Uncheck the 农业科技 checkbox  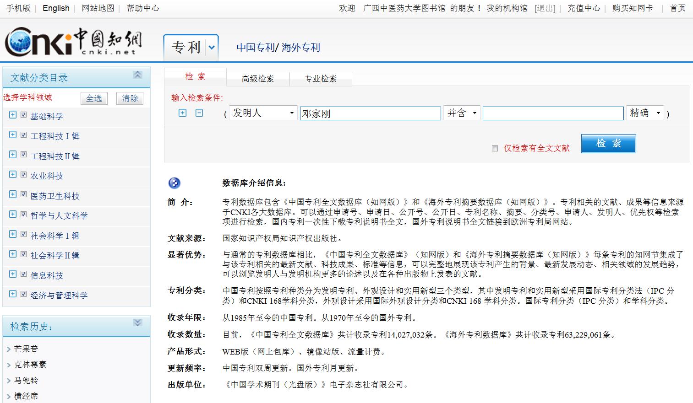click(x=24, y=175)
